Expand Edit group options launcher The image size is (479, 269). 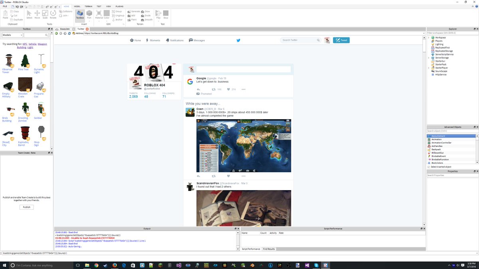[123, 24]
